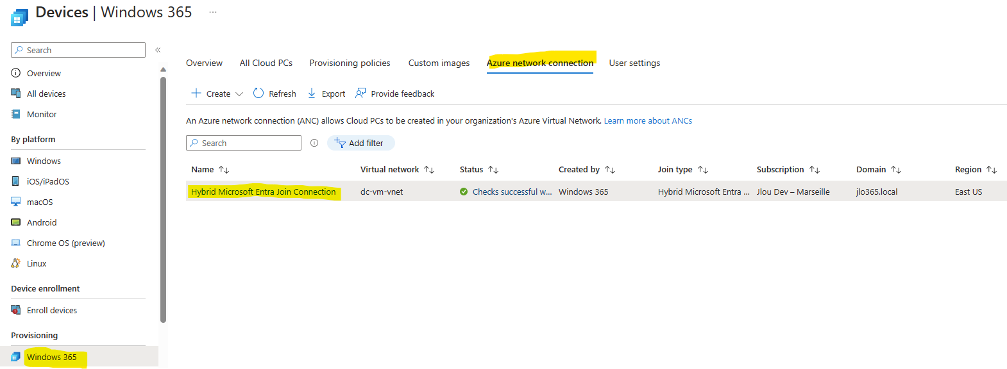The width and height of the screenshot is (1007, 369).
Task: Open the Provisioning policies tab
Action: pos(350,63)
